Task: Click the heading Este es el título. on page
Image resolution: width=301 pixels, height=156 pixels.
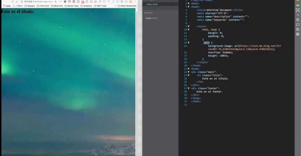Action: [x=18, y=11]
